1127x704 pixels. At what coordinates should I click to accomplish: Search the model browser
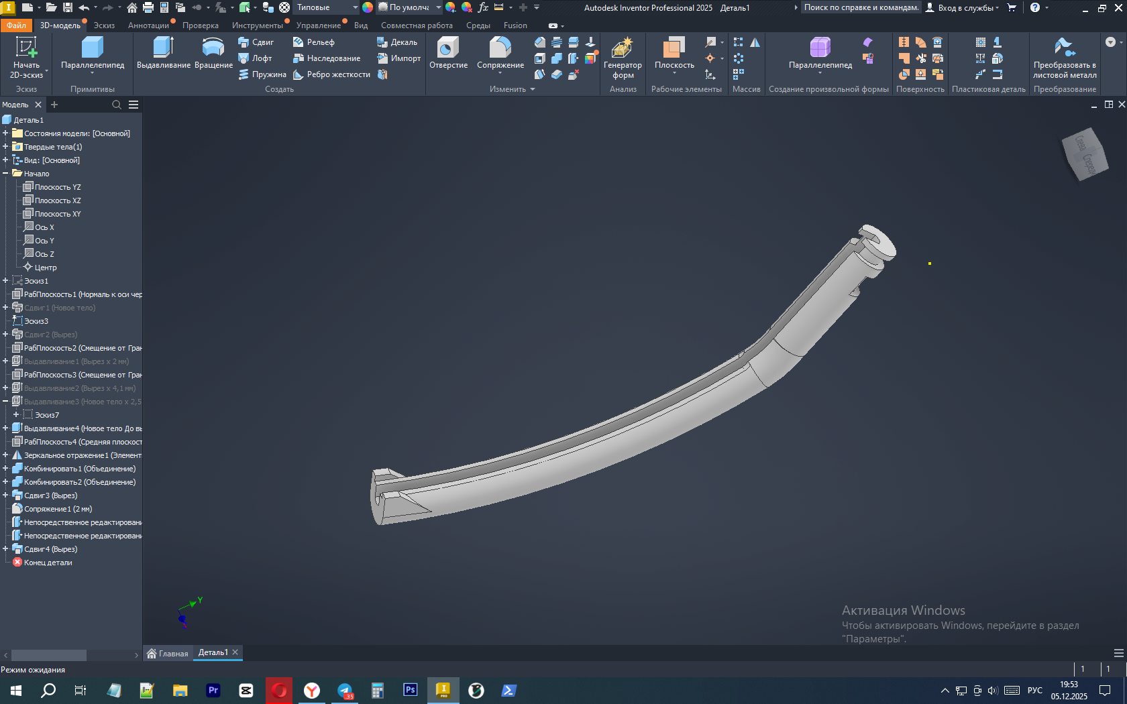click(x=117, y=105)
